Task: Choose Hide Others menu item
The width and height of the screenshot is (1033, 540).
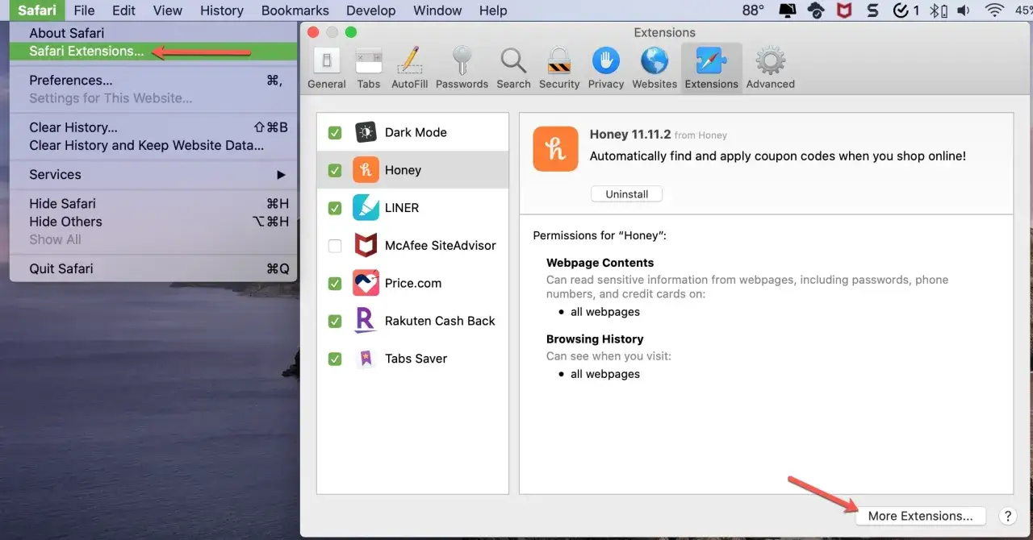Action: tap(153, 222)
